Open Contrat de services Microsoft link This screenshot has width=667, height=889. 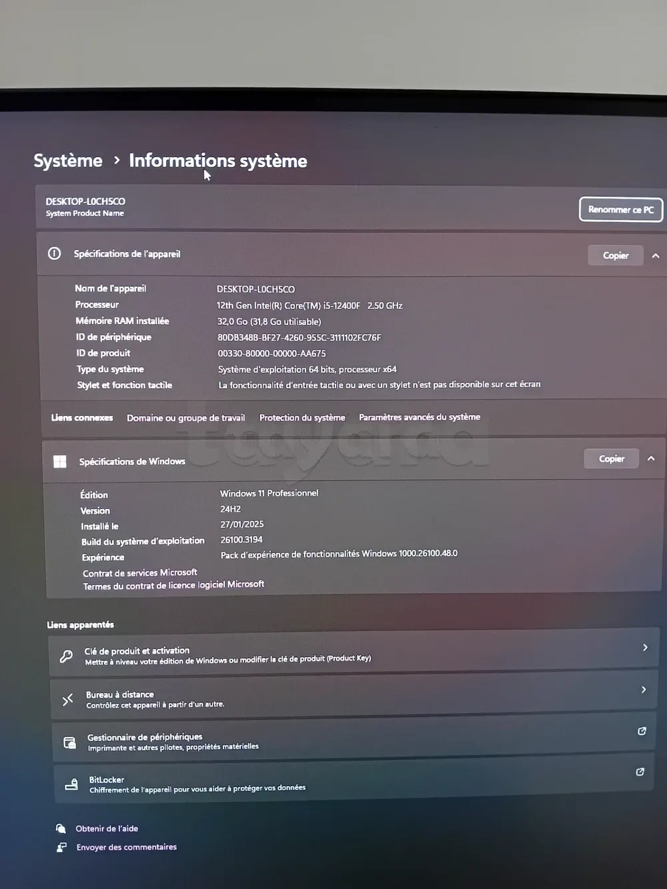140,572
